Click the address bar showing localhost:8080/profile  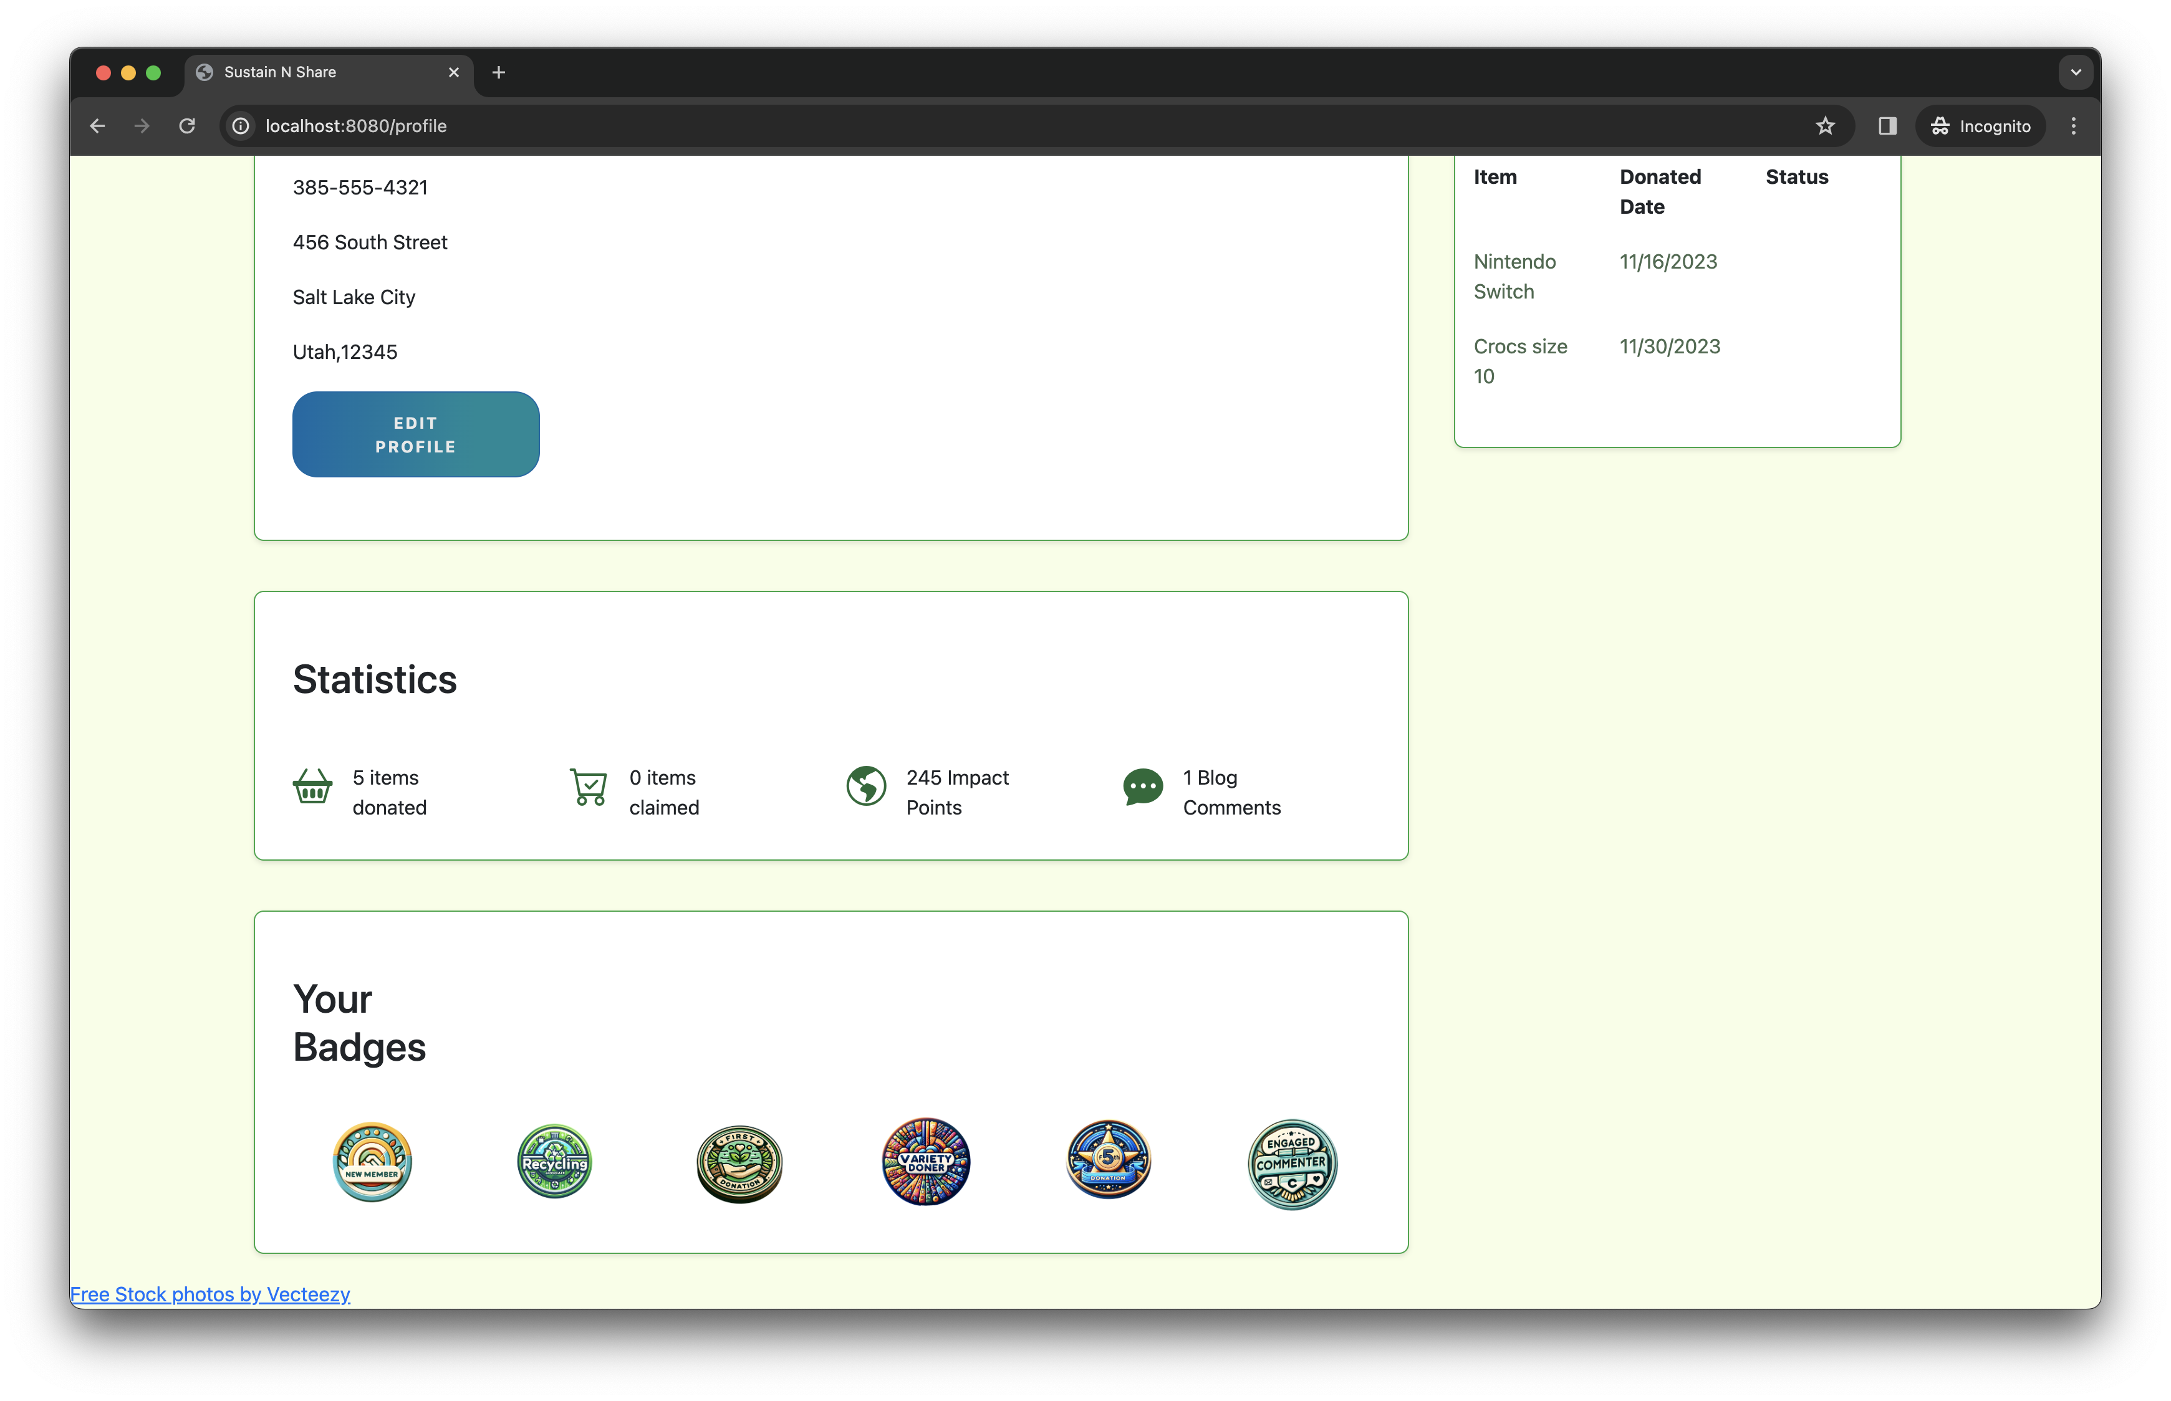click(356, 125)
